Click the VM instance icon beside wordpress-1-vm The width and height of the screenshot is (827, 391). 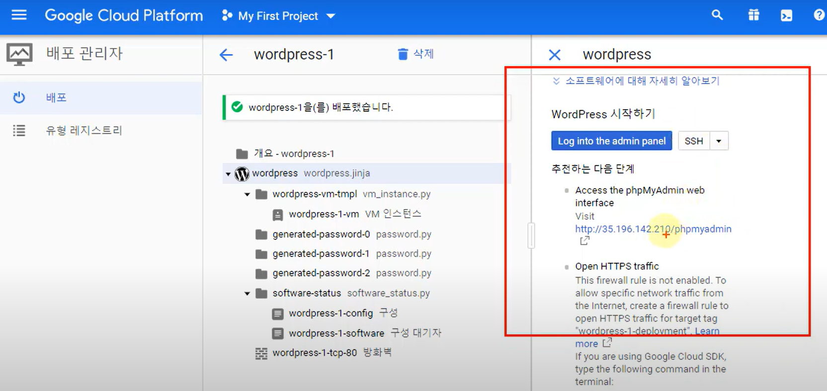pyautogui.click(x=278, y=215)
